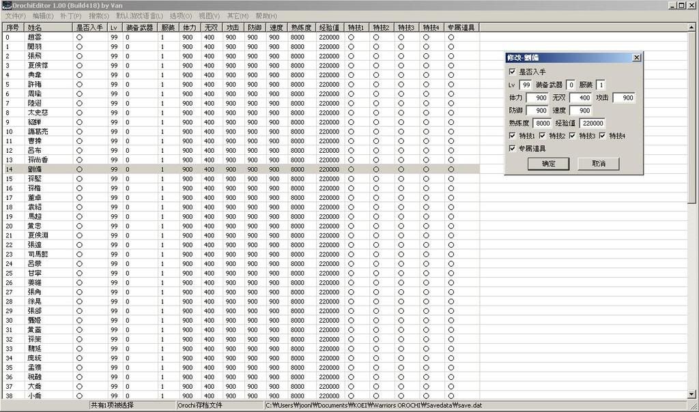699x412 pixels.
Task: Open the 编辑(E) menu
Action: pyautogui.click(x=43, y=16)
